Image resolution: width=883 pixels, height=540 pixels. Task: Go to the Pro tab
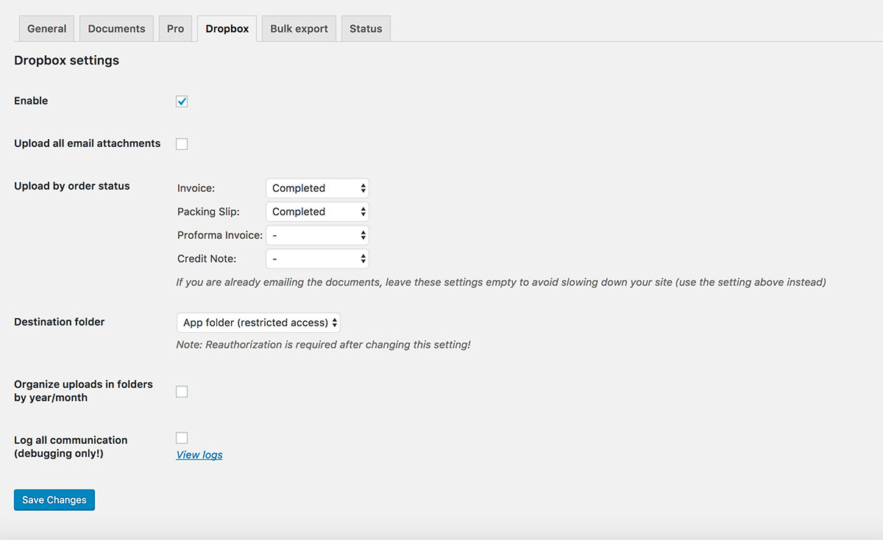pos(175,29)
